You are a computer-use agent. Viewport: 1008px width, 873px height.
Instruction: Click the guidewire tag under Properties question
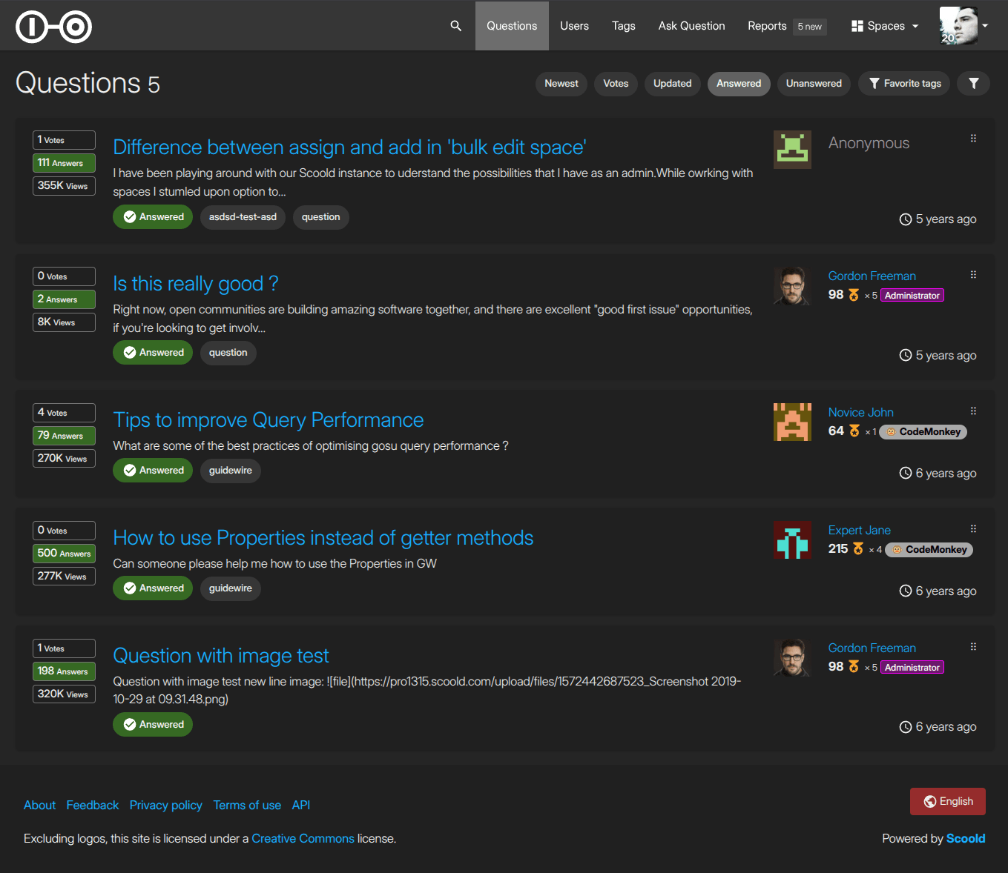click(231, 588)
